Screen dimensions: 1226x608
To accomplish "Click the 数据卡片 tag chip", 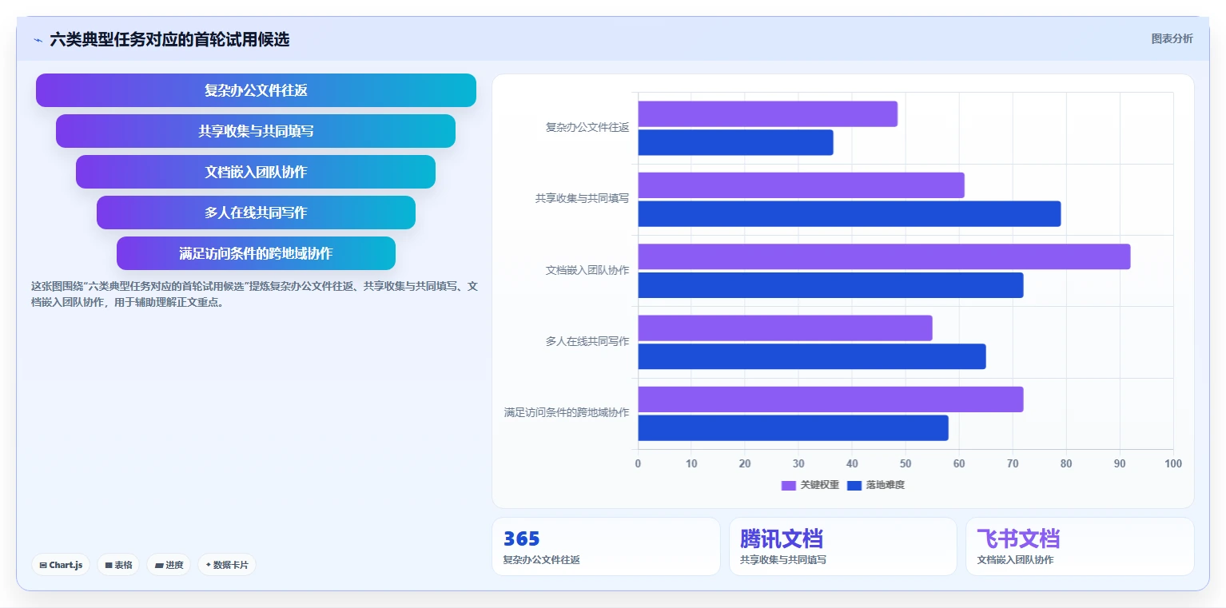I will tap(227, 565).
